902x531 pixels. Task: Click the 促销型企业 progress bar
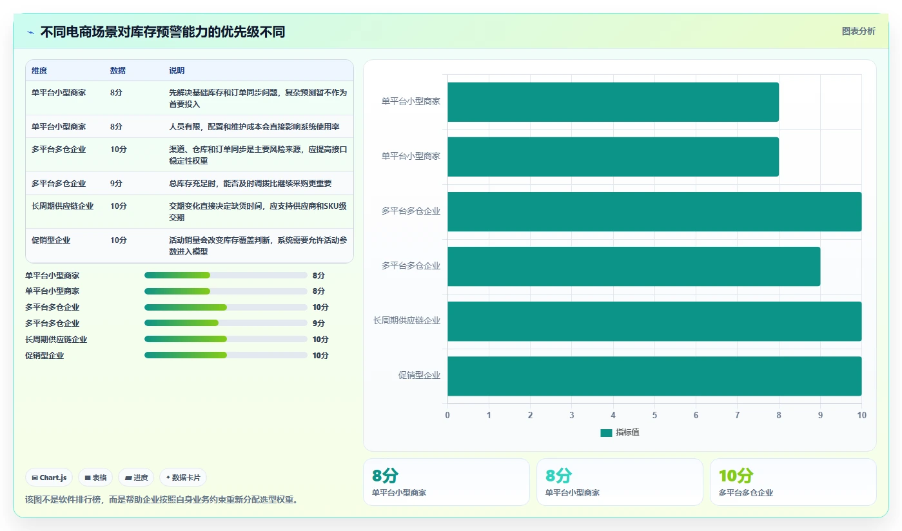(226, 356)
